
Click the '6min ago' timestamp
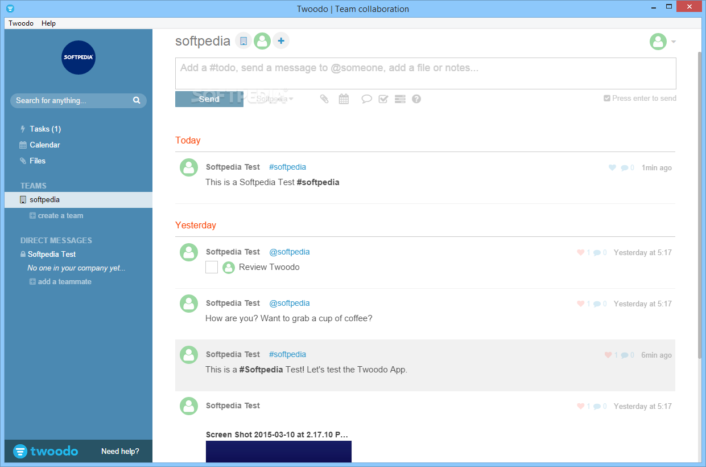pos(657,355)
